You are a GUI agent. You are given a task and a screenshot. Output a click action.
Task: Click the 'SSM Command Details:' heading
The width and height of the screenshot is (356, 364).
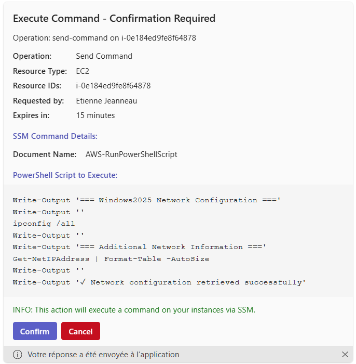pyautogui.click(x=55, y=136)
